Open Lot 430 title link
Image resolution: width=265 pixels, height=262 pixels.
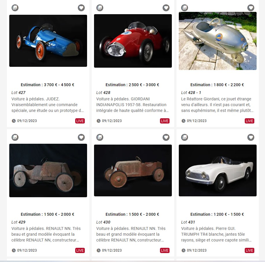[x=103, y=222]
